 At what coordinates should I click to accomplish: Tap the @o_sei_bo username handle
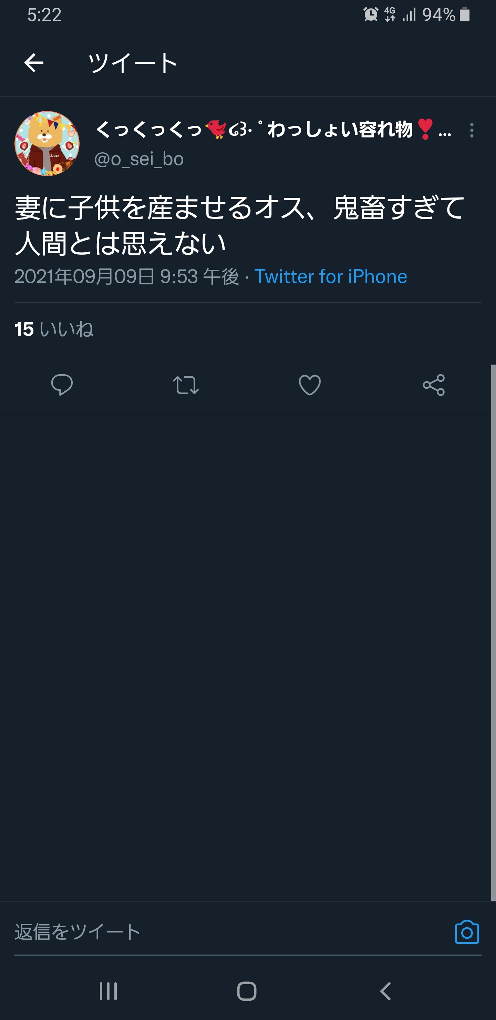pos(139,159)
